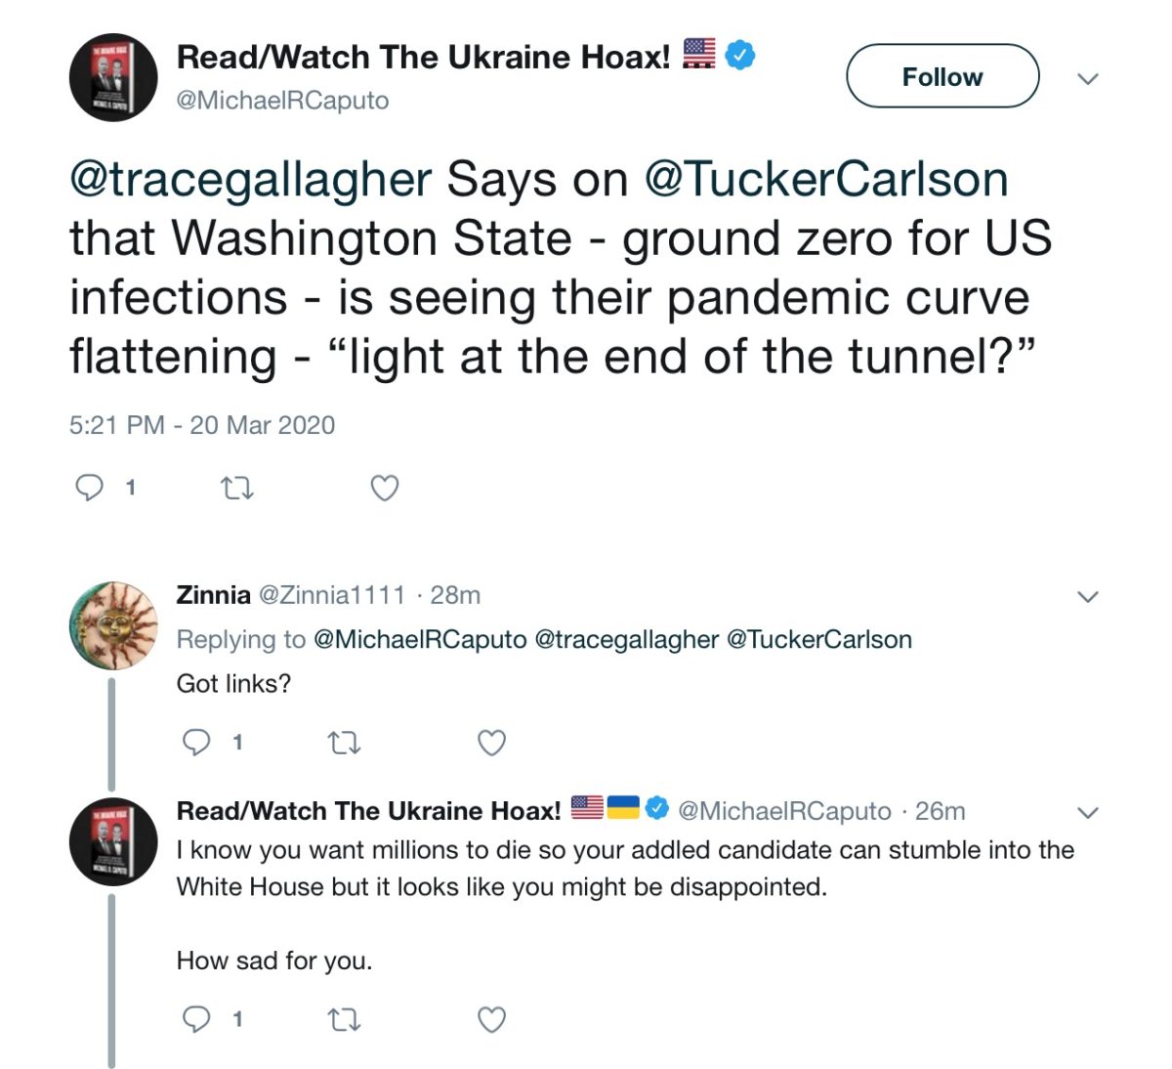Viewport: 1172px width, 1069px height.
Task: Like the 'How sad for you' reply
Action: [x=491, y=1020]
